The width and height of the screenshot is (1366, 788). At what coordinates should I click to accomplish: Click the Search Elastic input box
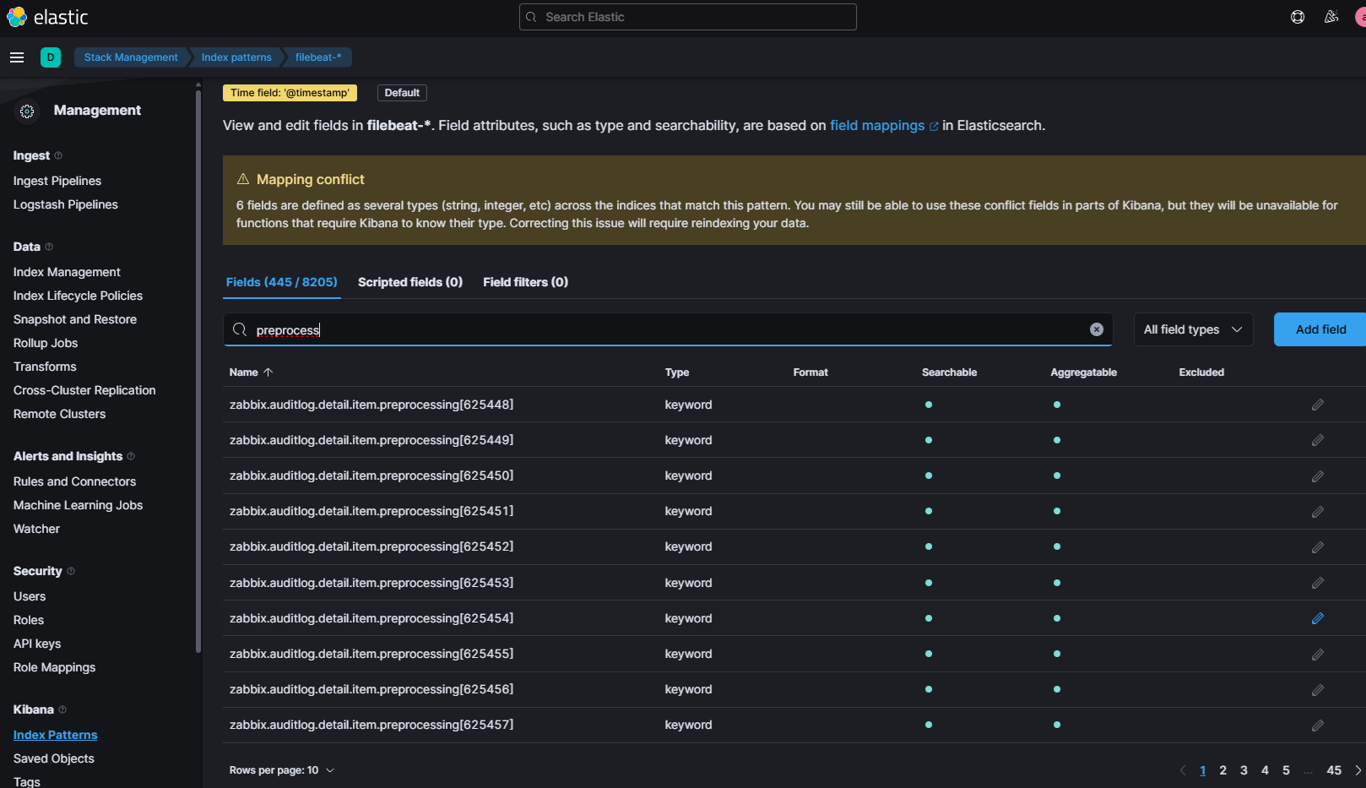point(688,17)
